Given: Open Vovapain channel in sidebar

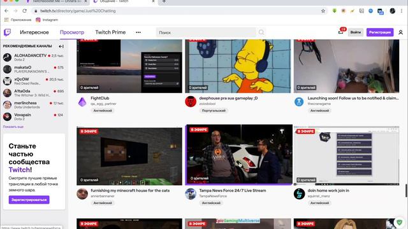Looking at the screenshot, I should click(x=34, y=116).
